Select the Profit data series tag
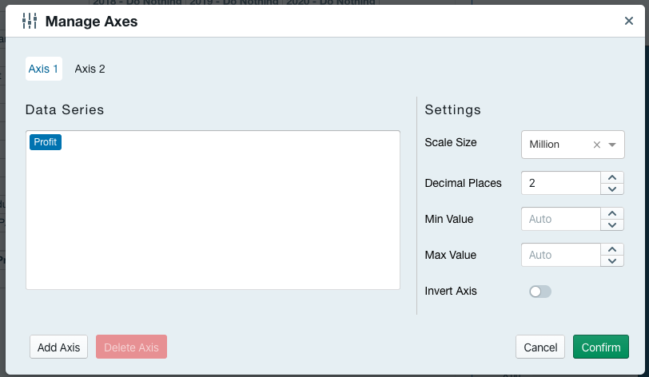Screen dimensions: 649x377 tap(46, 142)
